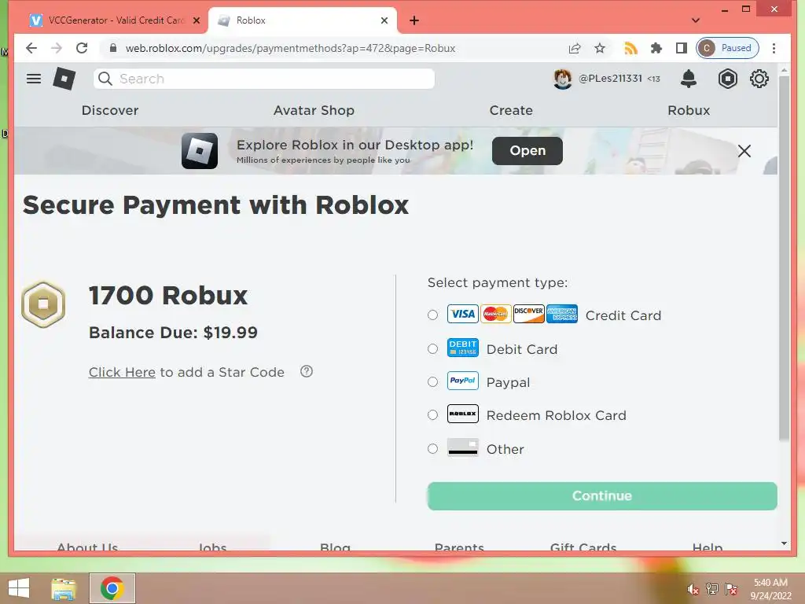Click the Roblox logo home icon

pyautogui.click(x=64, y=79)
